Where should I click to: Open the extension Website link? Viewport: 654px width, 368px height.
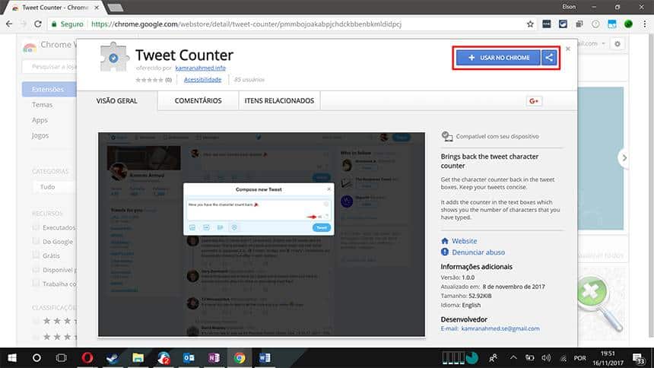pyautogui.click(x=464, y=241)
